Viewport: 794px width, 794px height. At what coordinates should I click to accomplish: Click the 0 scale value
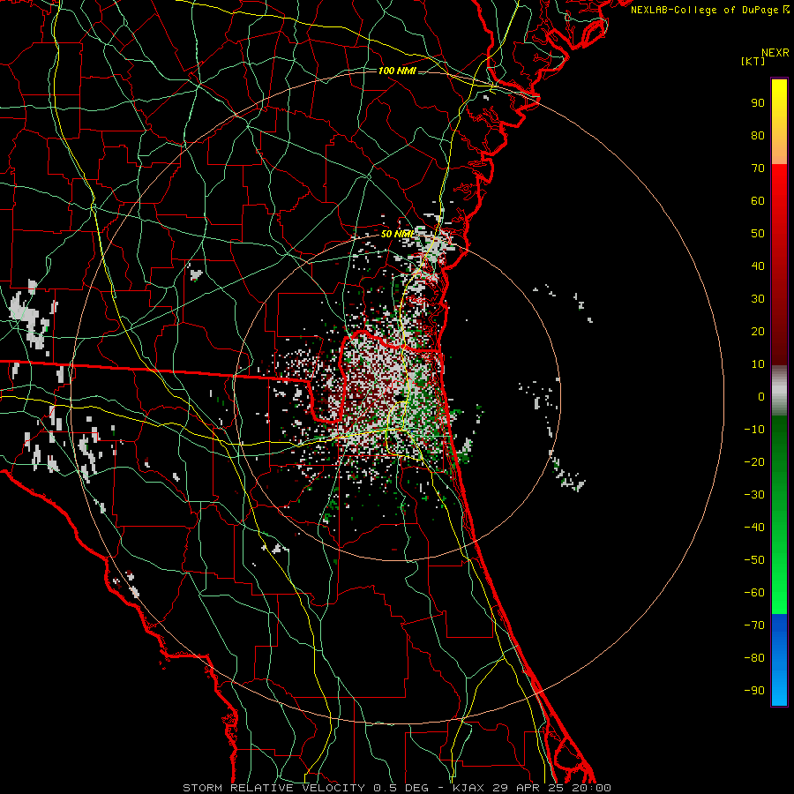761,397
